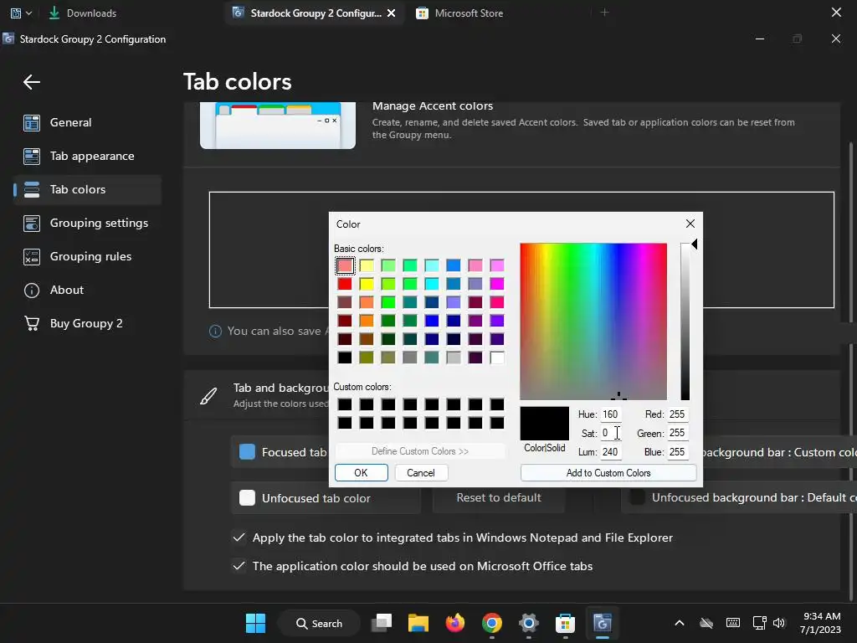Click the Color|Solid preview box

pyautogui.click(x=544, y=423)
